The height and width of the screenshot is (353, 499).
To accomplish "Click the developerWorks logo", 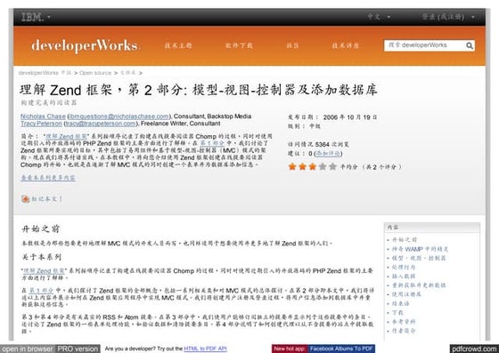I will (86, 45).
